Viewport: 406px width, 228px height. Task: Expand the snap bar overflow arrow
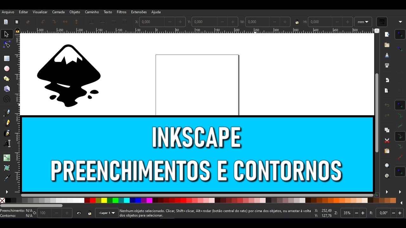tap(400, 192)
